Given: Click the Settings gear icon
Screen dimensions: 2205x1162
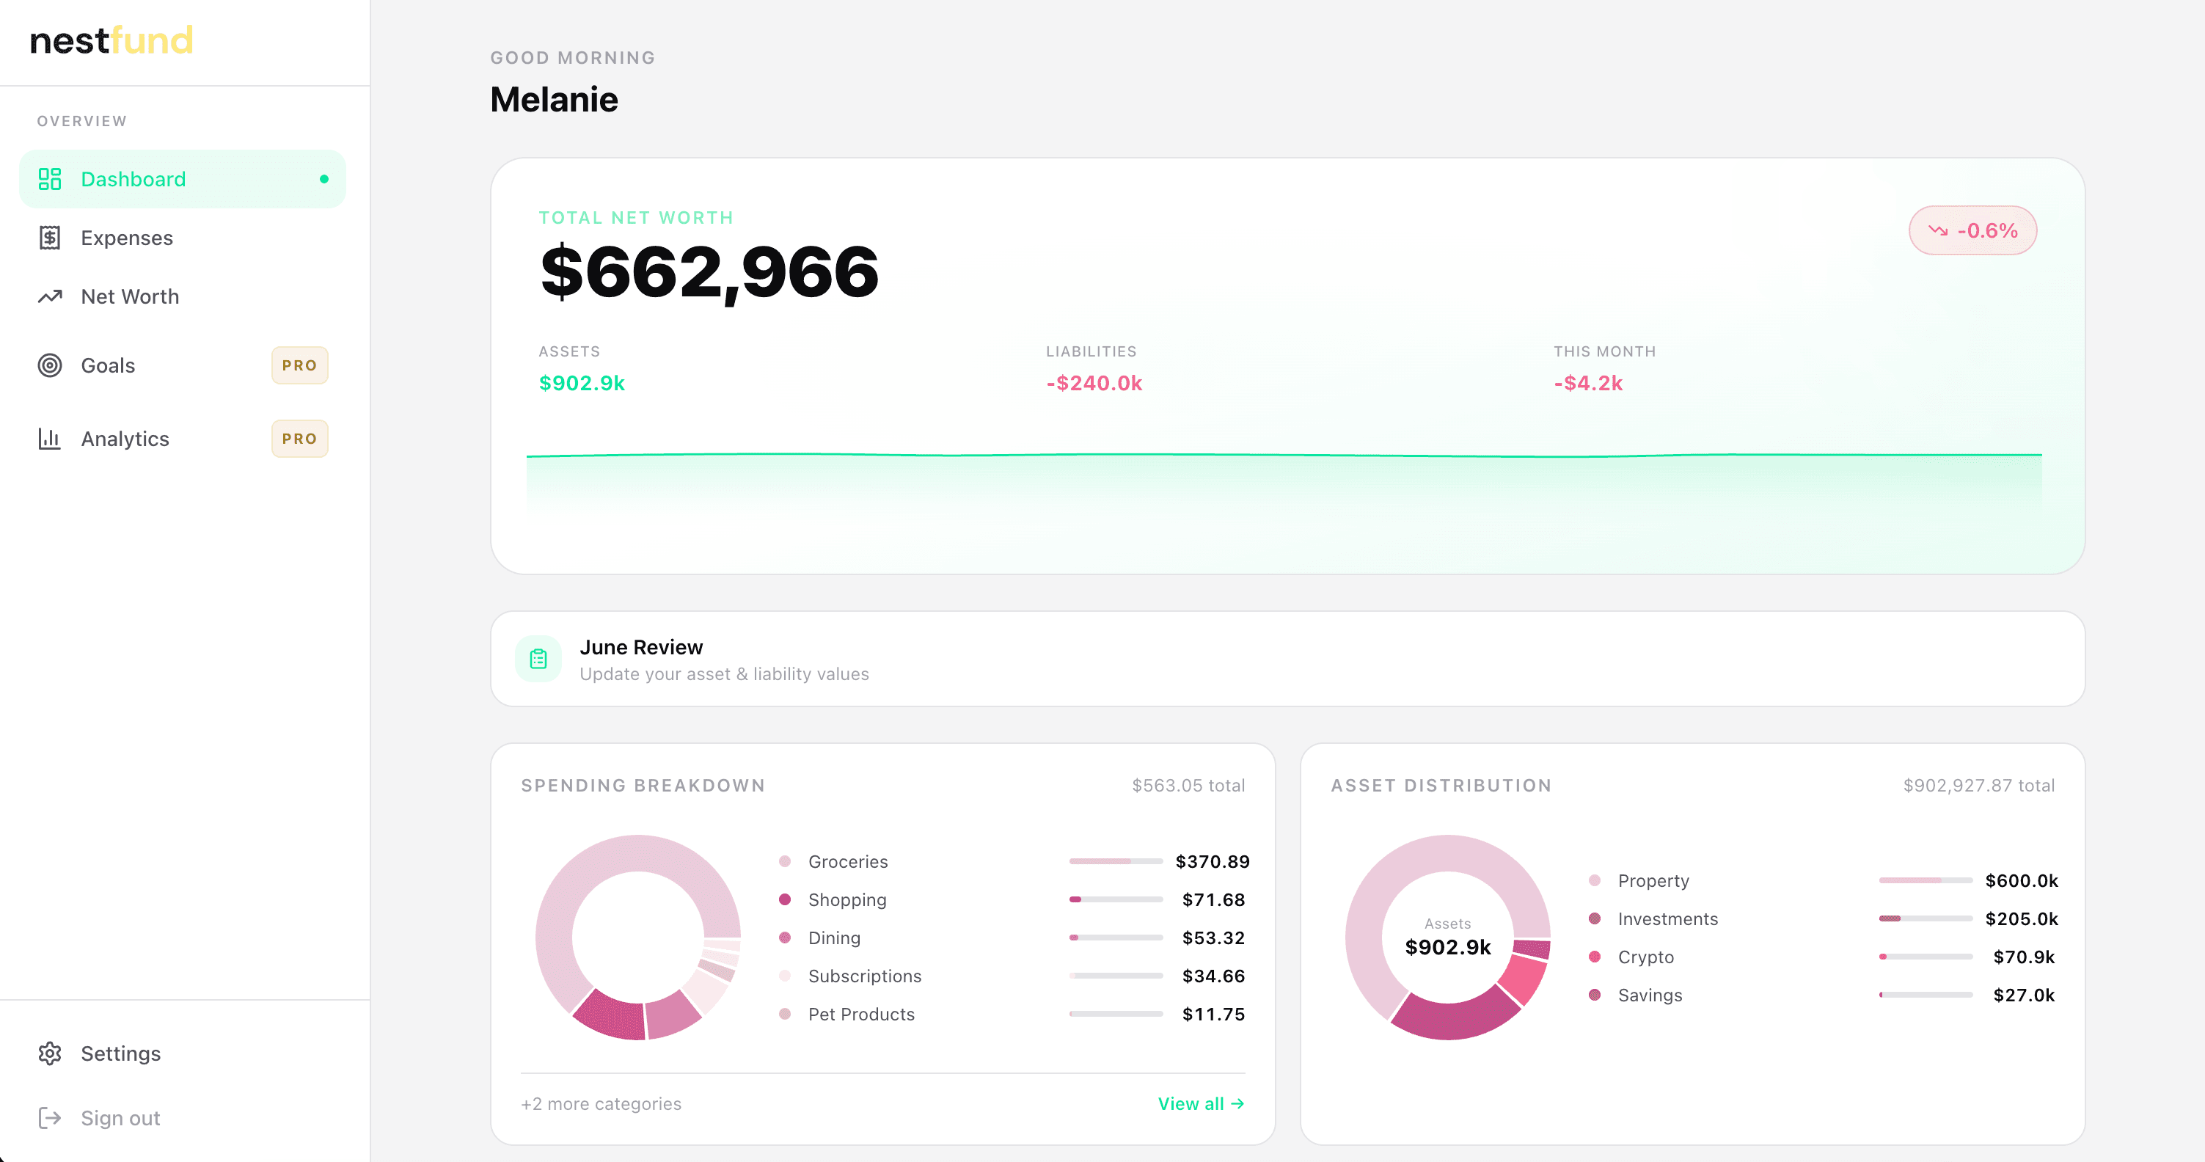Looking at the screenshot, I should [50, 1053].
